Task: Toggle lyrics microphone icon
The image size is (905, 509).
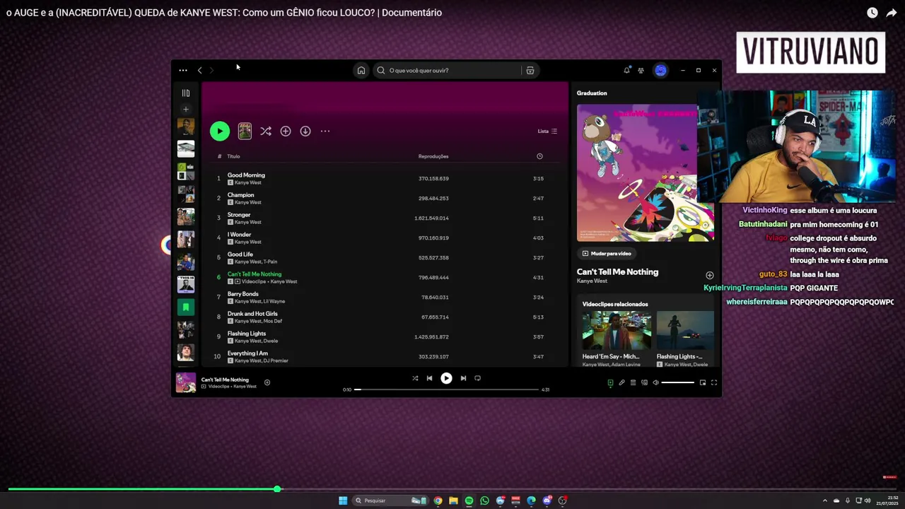Action: [621, 382]
